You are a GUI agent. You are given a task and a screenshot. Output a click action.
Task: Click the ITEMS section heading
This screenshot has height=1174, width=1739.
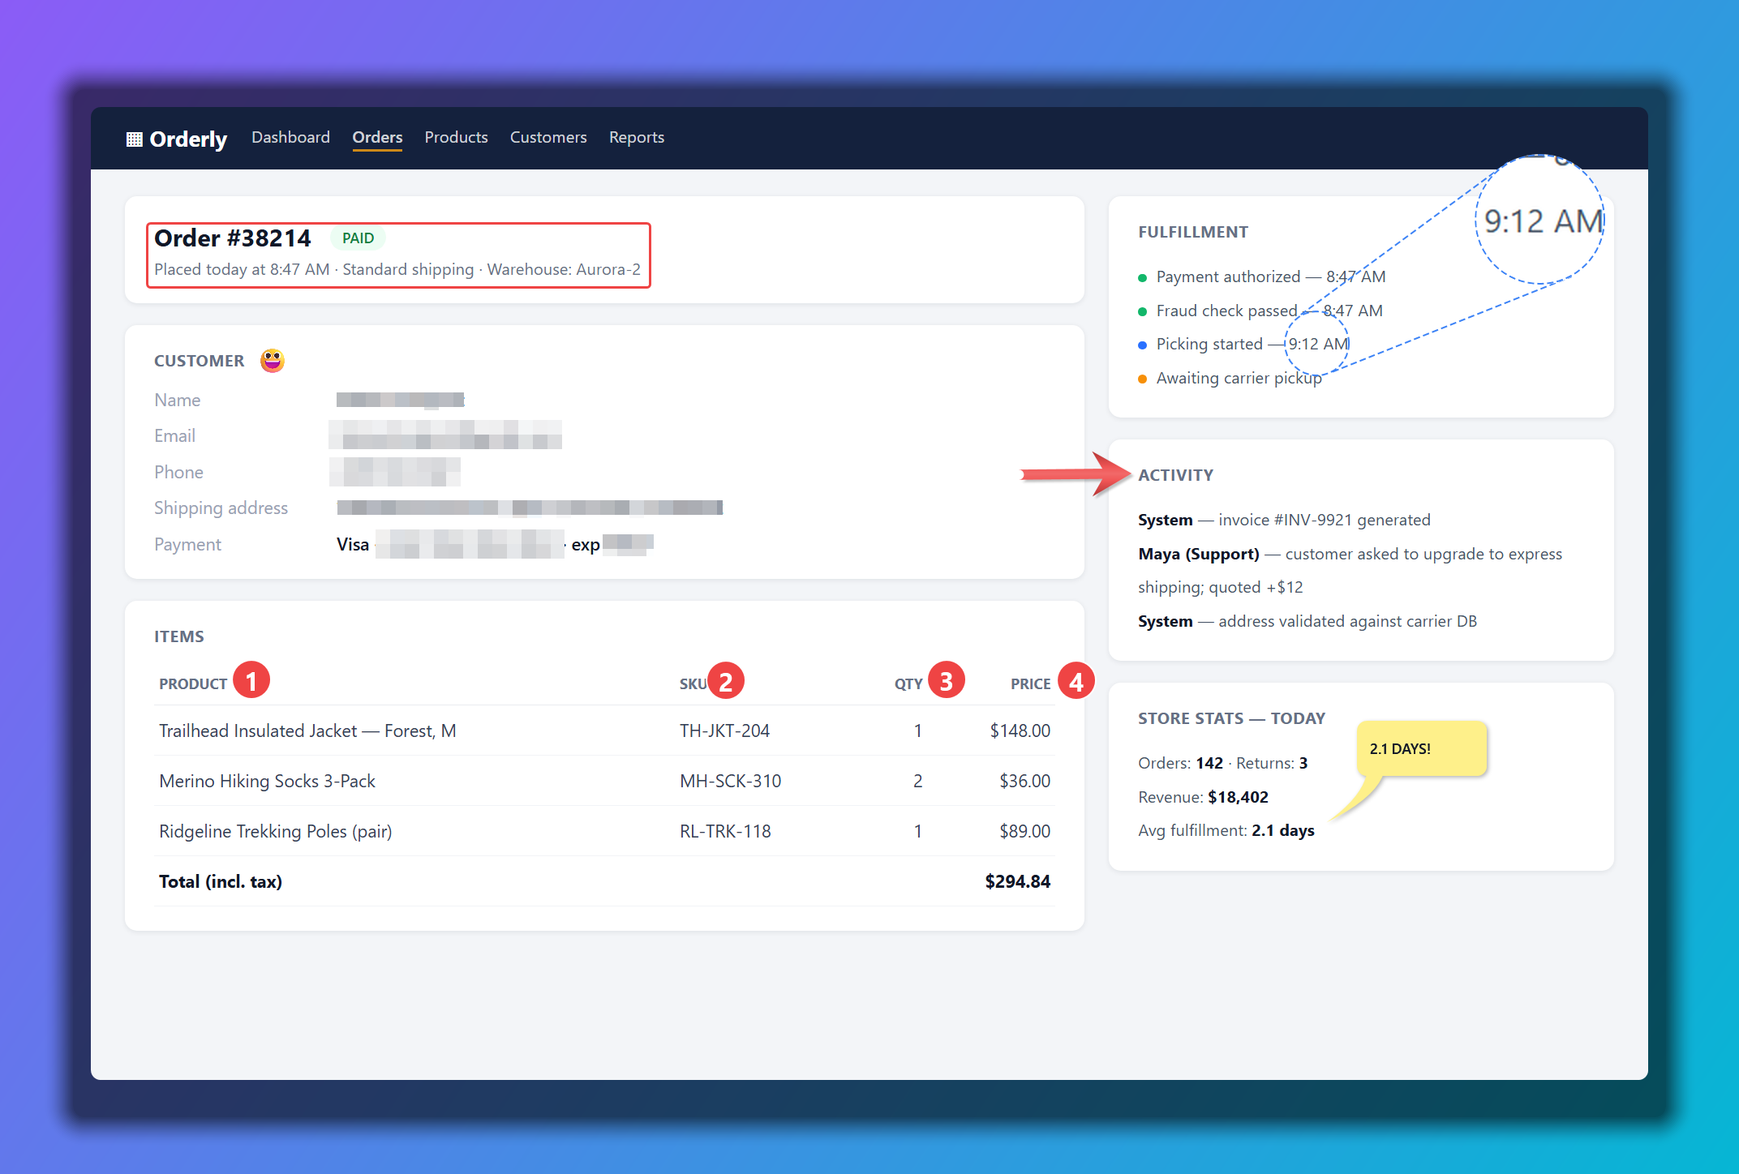coord(179,636)
